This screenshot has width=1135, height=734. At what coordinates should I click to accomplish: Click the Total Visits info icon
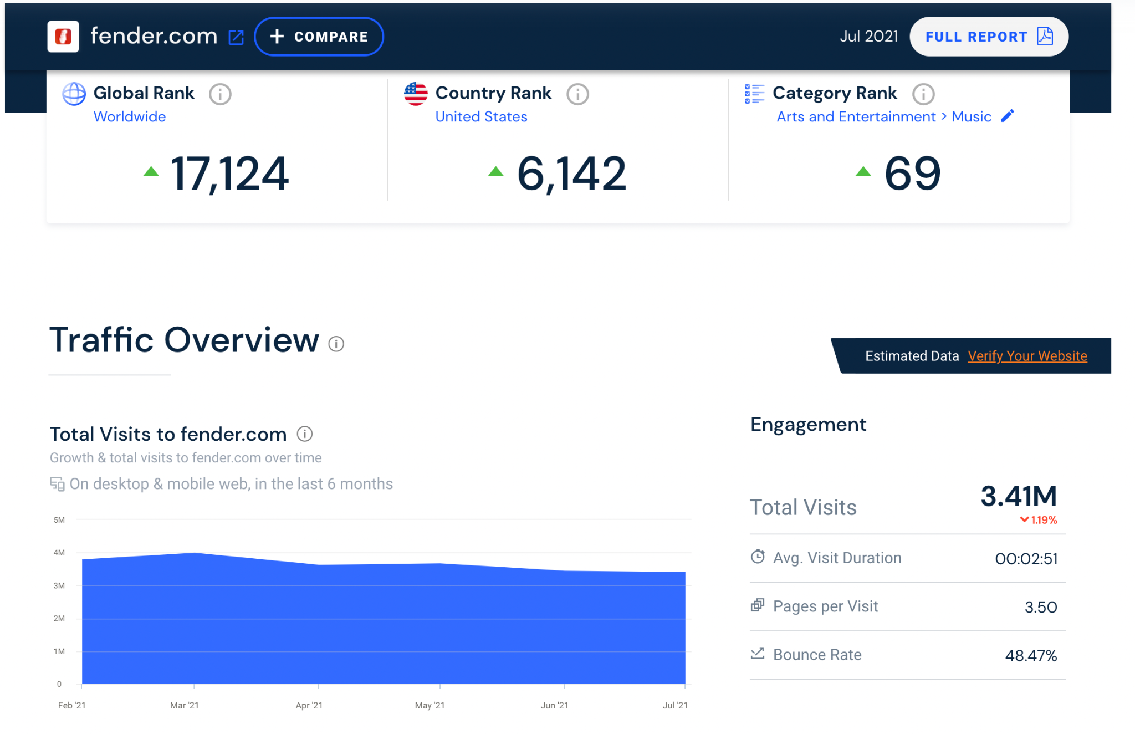click(305, 434)
